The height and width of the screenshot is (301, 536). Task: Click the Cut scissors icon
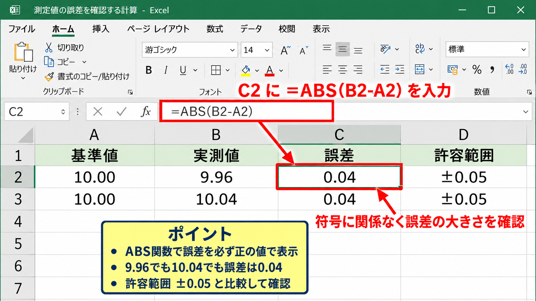(x=49, y=48)
